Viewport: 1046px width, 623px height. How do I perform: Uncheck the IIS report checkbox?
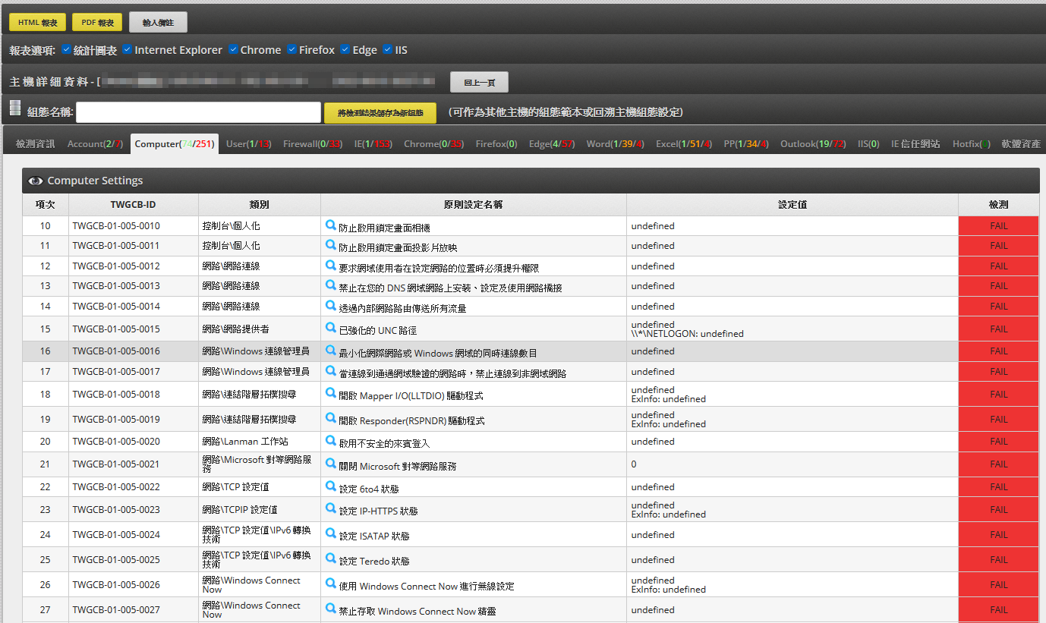tap(388, 49)
